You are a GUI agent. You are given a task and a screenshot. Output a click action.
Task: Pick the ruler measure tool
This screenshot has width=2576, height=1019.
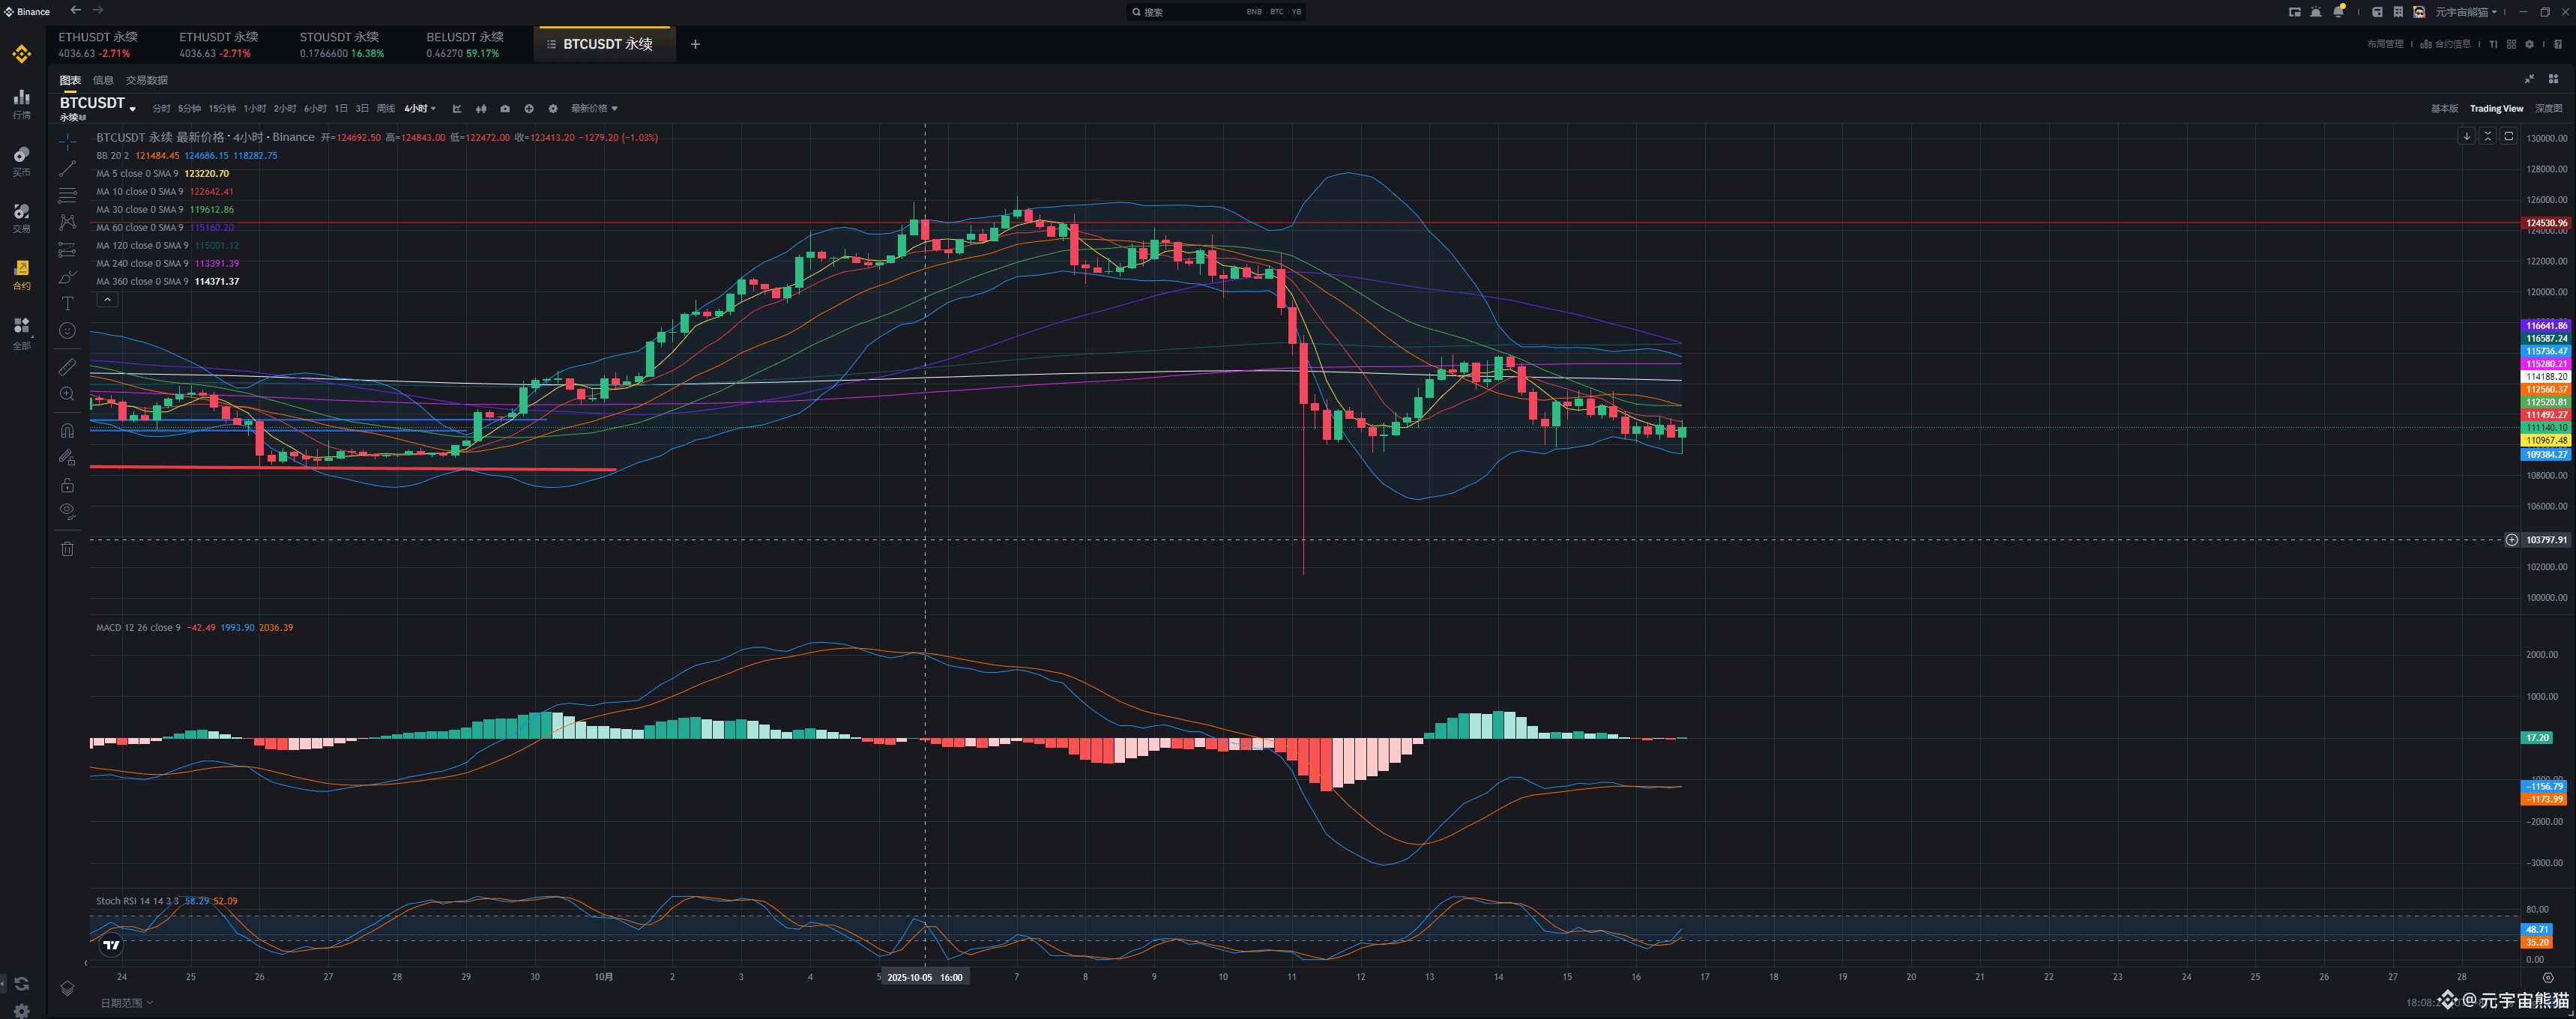(x=67, y=367)
